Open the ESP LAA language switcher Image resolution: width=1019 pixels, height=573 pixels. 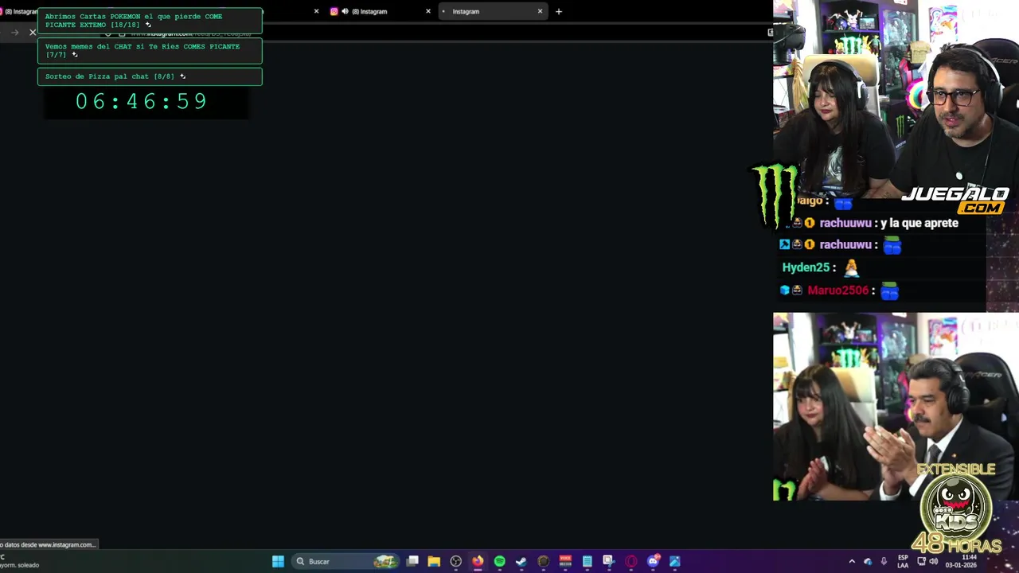tap(903, 561)
